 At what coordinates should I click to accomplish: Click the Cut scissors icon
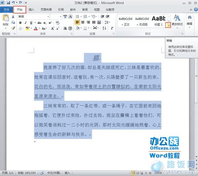pyautogui.click(x=13, y=17)
